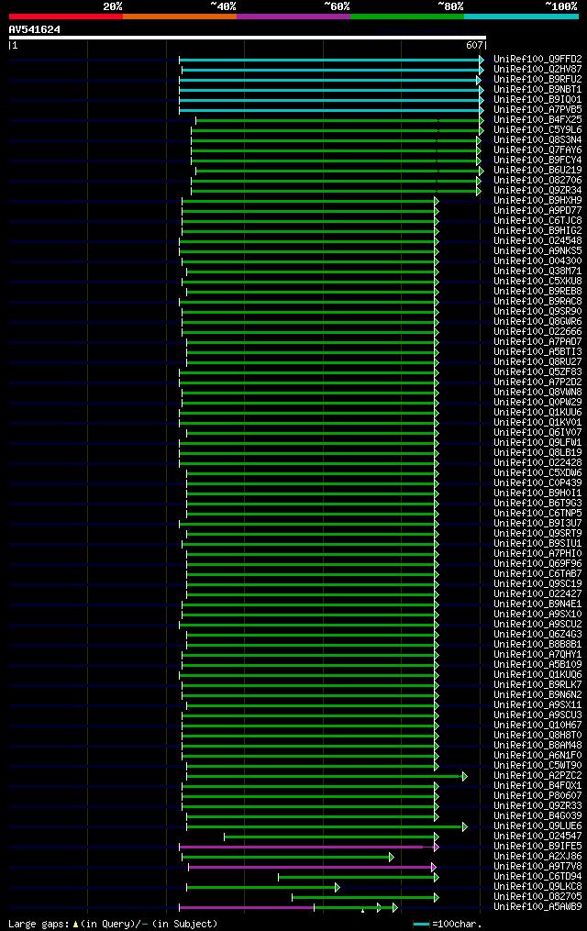Open hit UniRef100_B4FX25
The height and width of the screenshot is (931, 587).
[x=537, y=119]
